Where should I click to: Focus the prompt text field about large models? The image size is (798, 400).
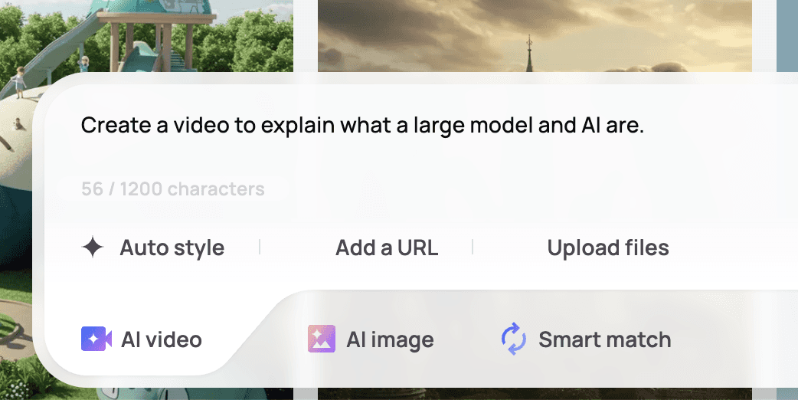coord(362,125)
